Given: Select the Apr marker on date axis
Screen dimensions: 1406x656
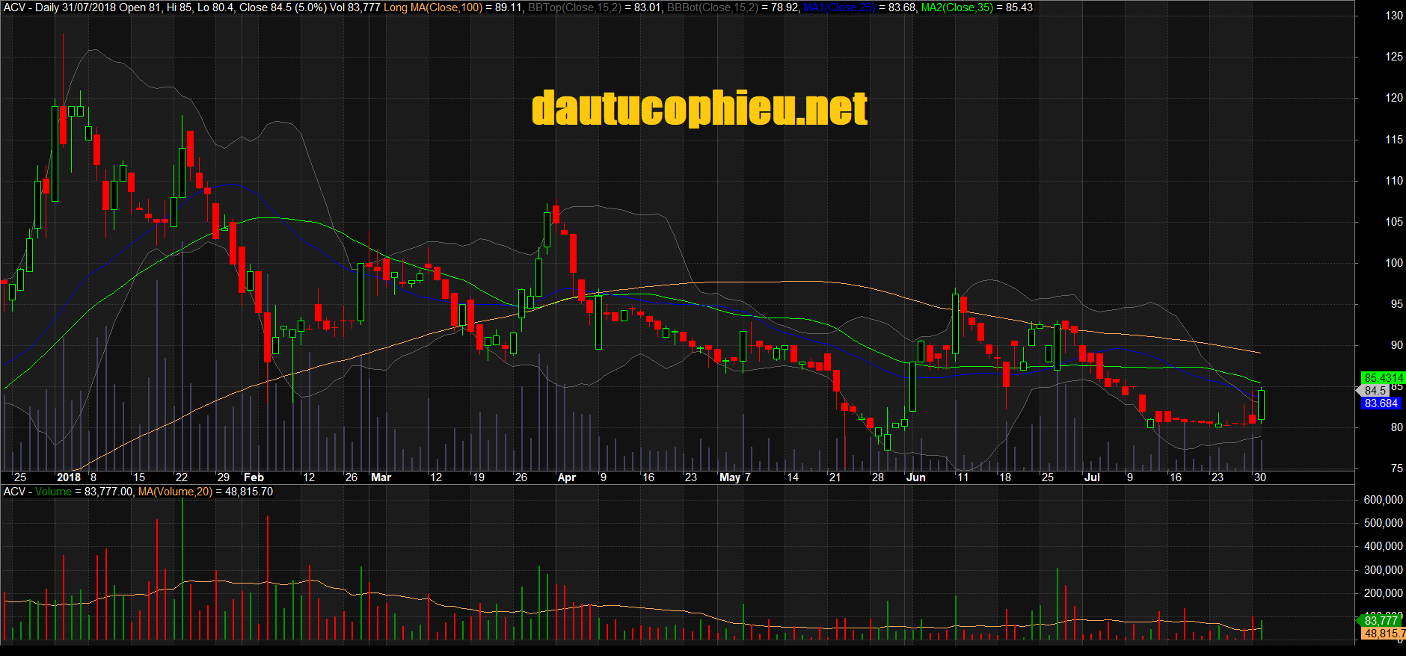Looking at the screenshot, I should click(x=567, y=477).
